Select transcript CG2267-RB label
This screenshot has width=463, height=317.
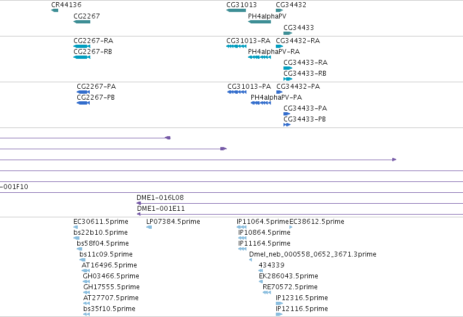[92, 51]
